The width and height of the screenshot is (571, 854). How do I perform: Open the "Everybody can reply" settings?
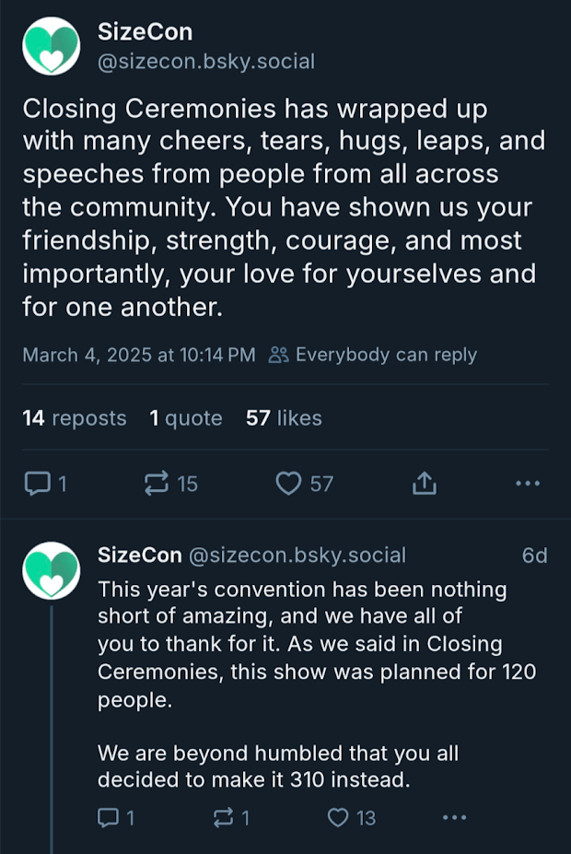[373, 355]
